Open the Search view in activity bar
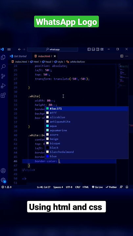The width and height of the screenshot is (133, 236). coord(3,67)
